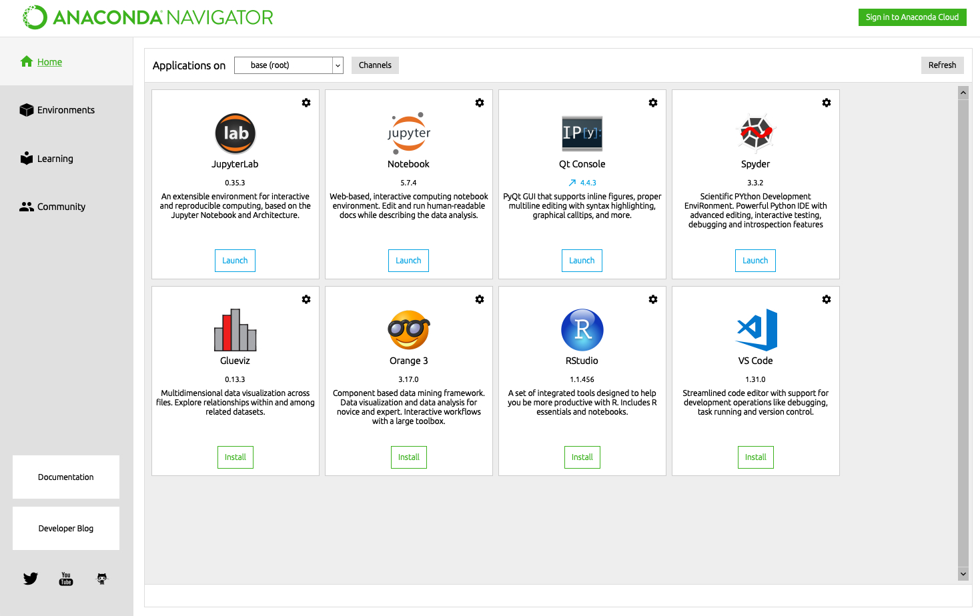Click the applications vertical scrollbar track

click(x=963, y=333)
